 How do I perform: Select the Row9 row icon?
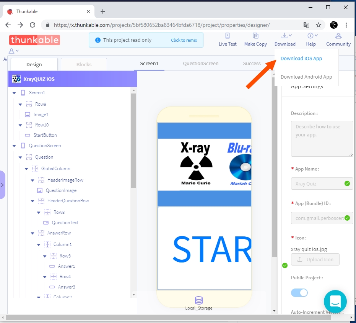(29, 104)
